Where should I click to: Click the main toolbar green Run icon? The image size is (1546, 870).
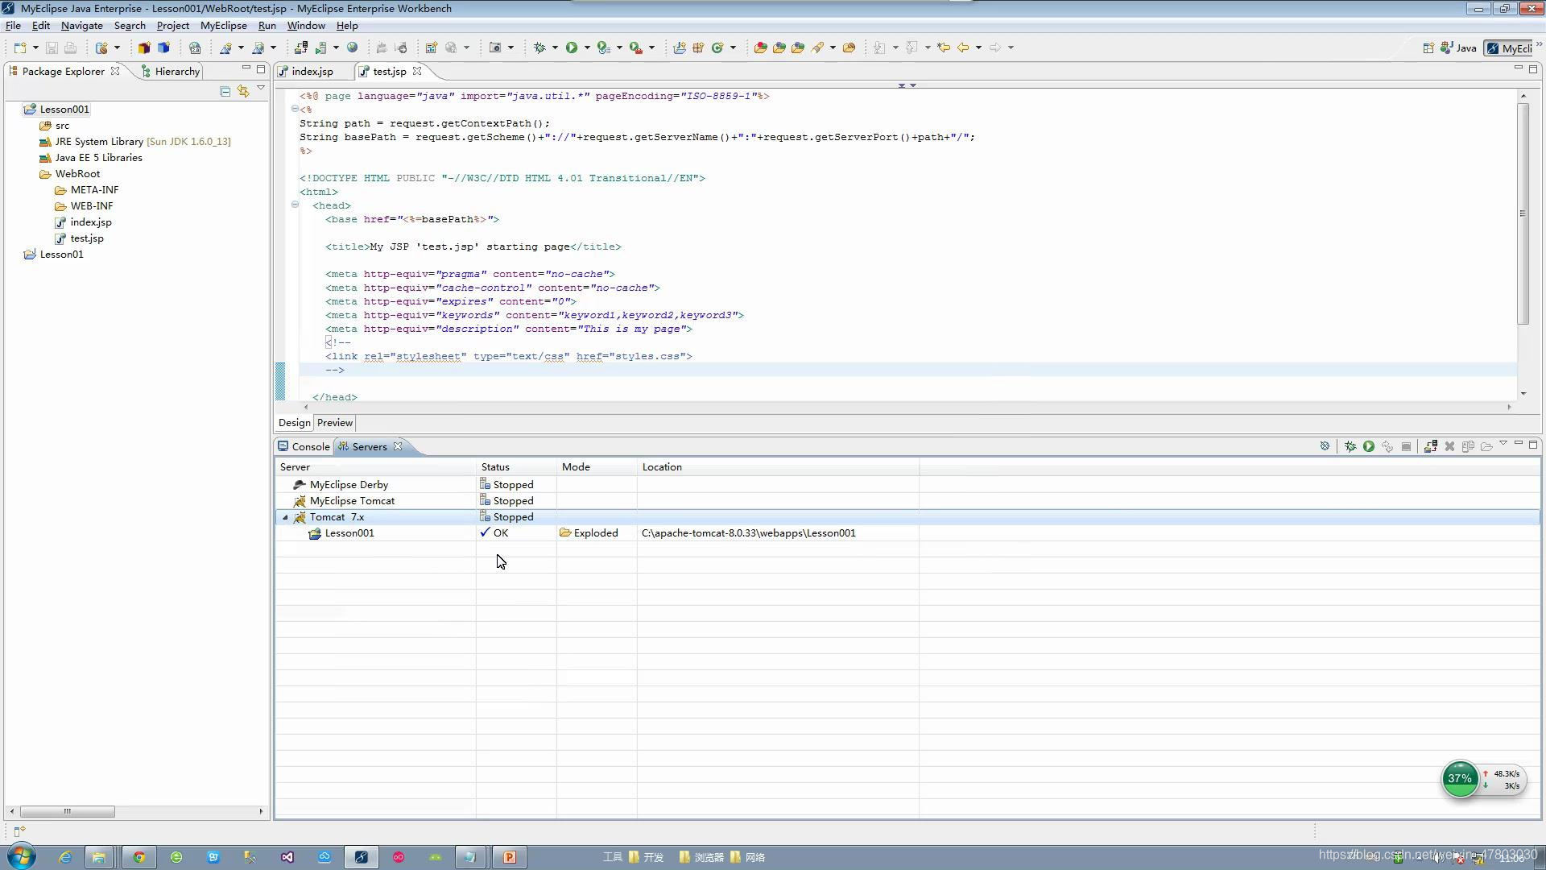point(572,48)
